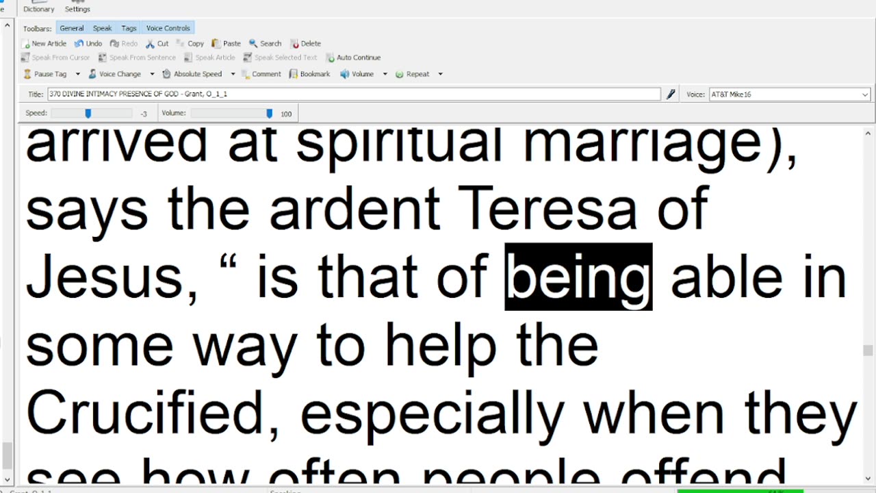Click the word "Jesus," in the article
876x493 pixels.
(x=112, y=277)
